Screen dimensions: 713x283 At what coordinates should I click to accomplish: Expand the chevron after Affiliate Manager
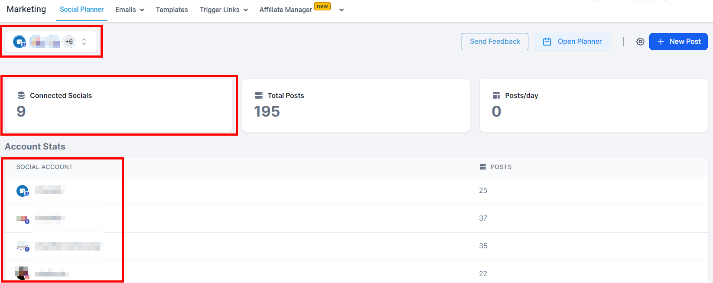(x=342, y=10)
